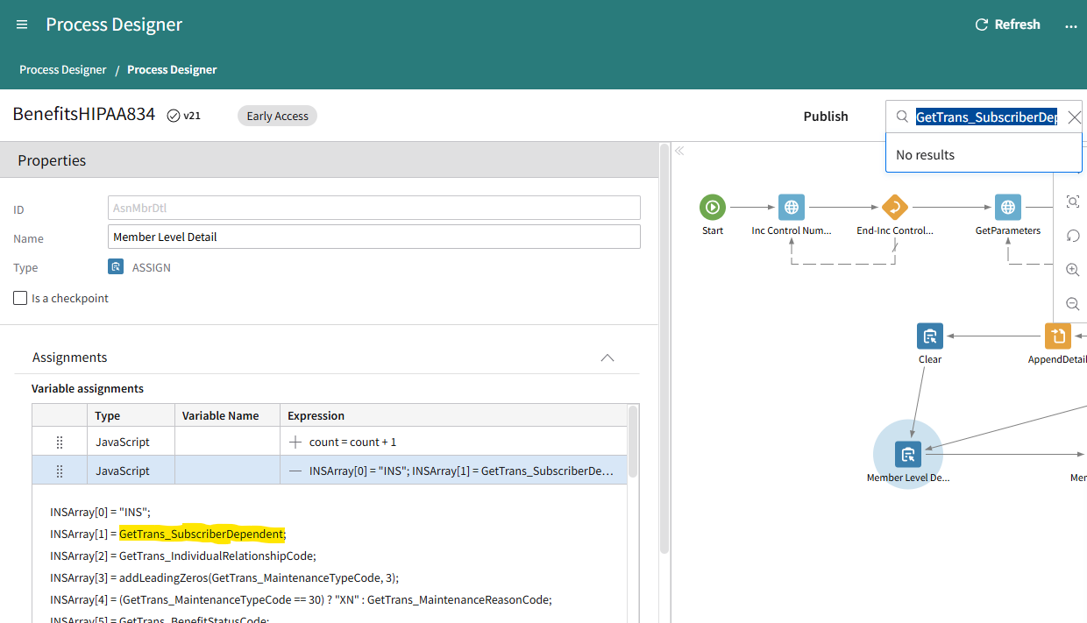Collapse the properties panel double chevron
The height and width of the screenshot is (623, 1087).
679,151
